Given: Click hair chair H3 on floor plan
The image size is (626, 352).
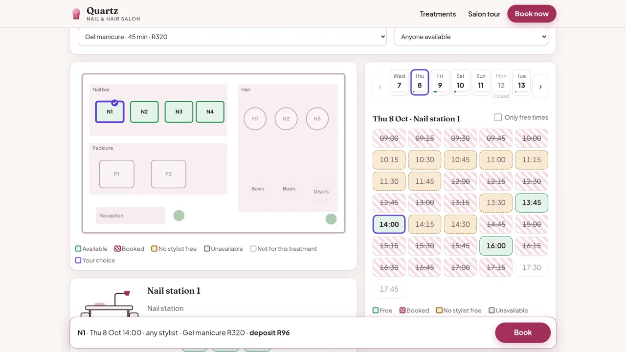Looking at the screenshot, I should [317, 119].
